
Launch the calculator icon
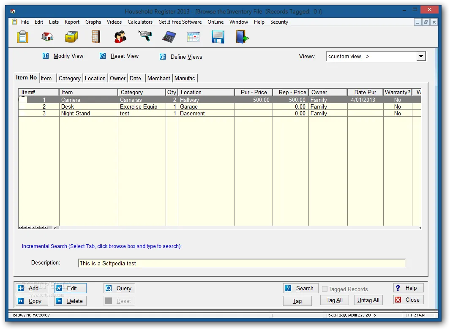point(169,37)
